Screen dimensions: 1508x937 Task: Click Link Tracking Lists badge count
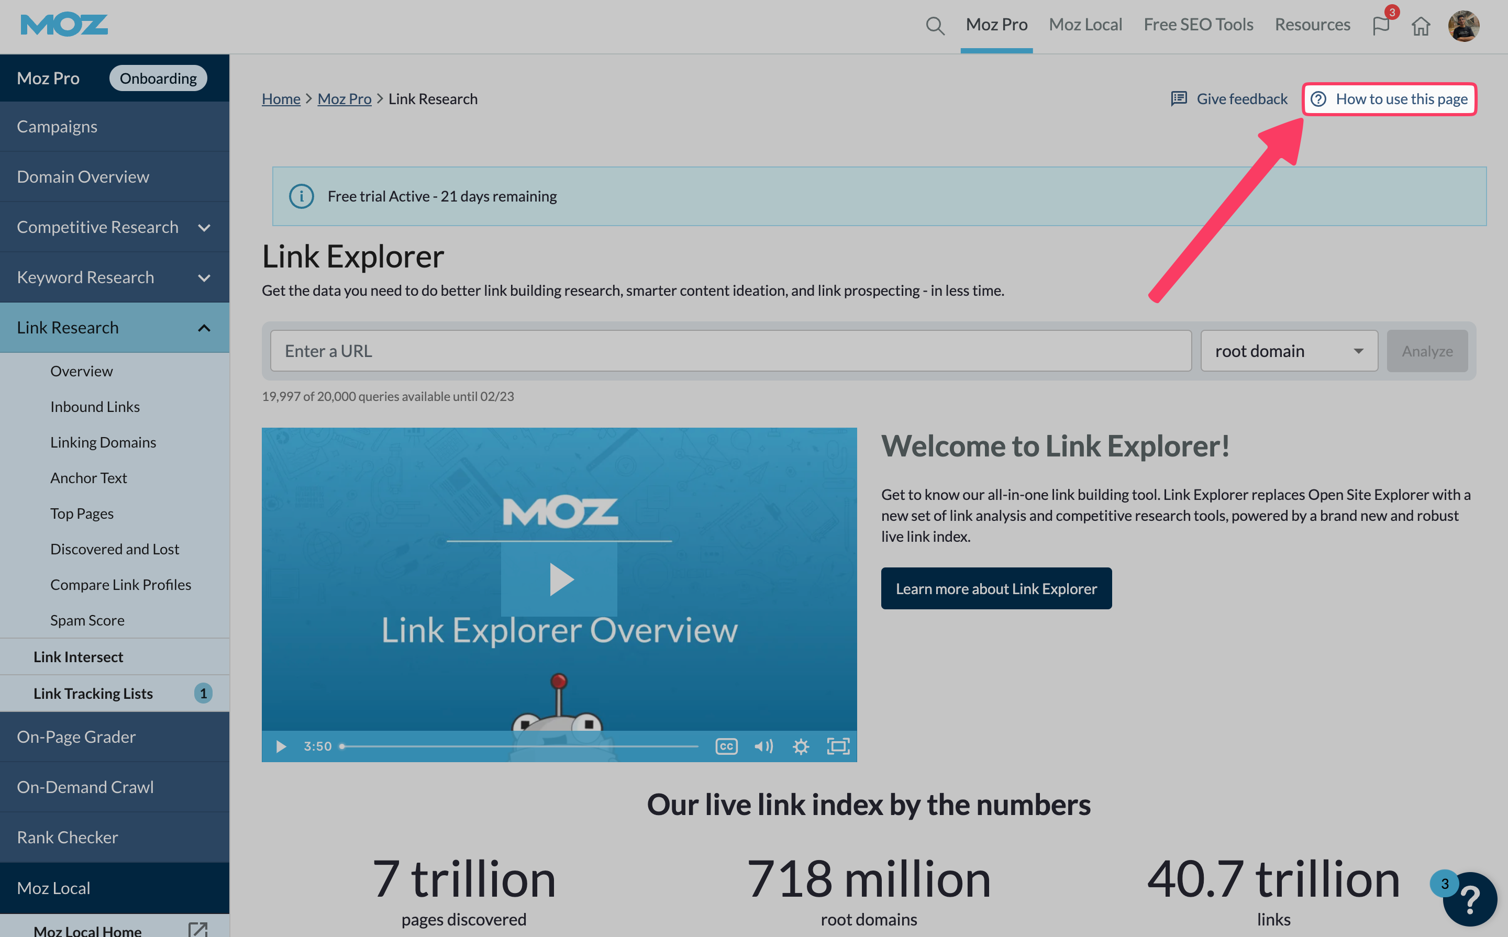203,693
